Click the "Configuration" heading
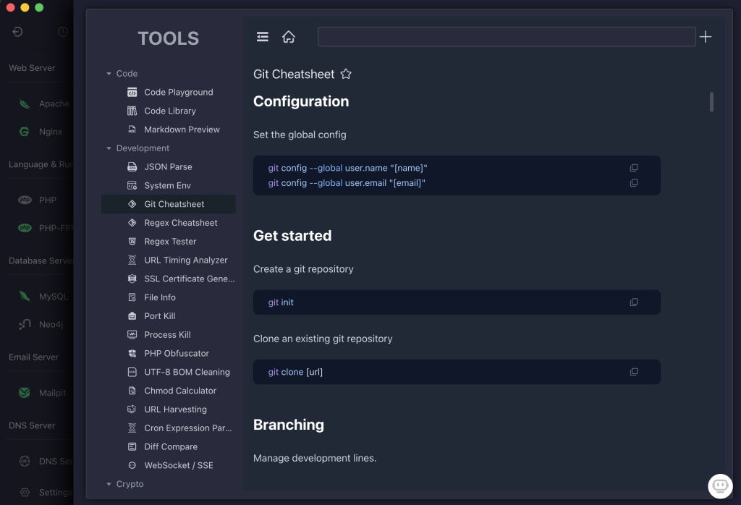The width and height of the screenshot is (741, 505). 301,101
